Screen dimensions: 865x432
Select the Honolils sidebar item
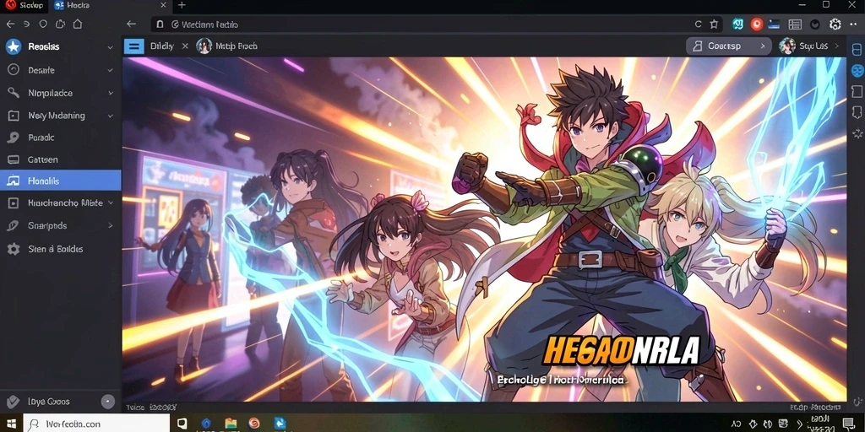click(61, 181)
